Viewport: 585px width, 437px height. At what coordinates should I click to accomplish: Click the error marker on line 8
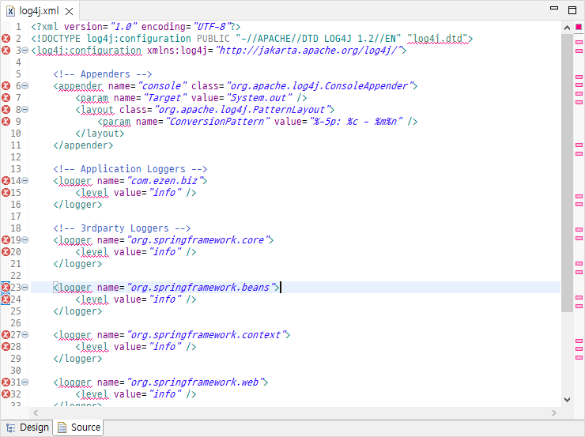coord(6,110)
